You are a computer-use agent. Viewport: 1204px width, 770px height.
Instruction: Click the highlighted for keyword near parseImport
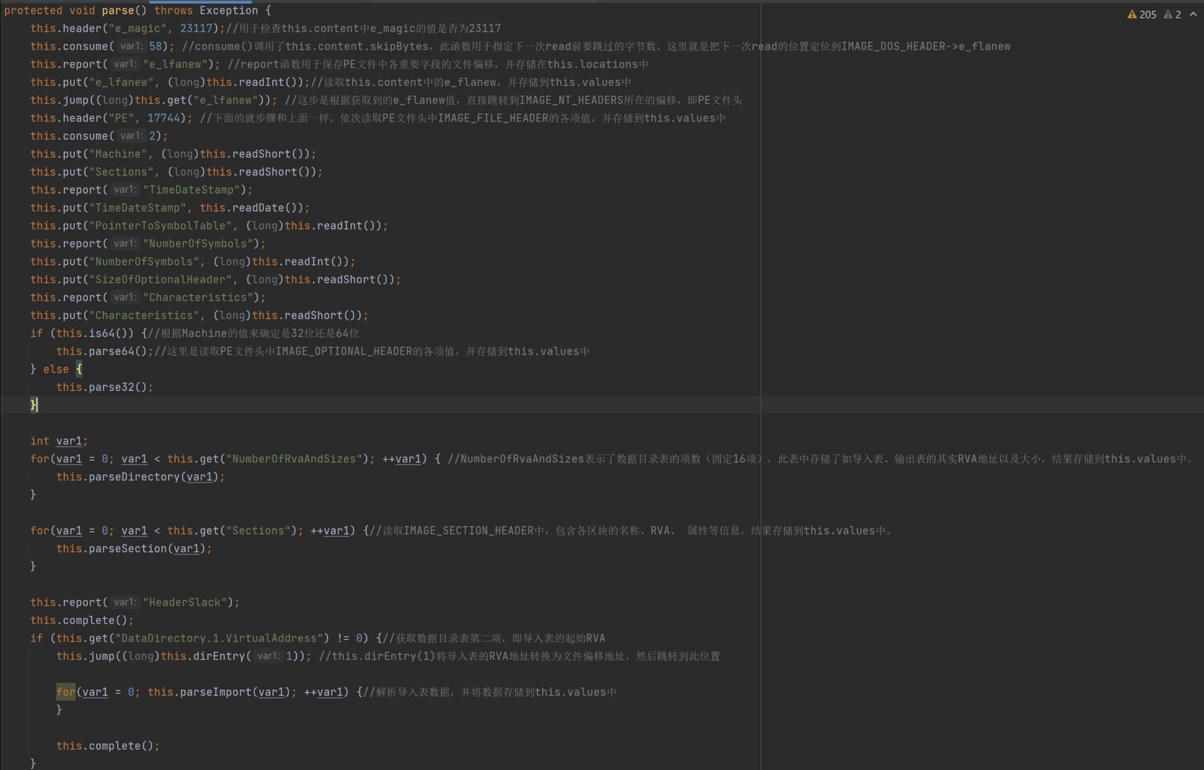(x=66, y=692)
